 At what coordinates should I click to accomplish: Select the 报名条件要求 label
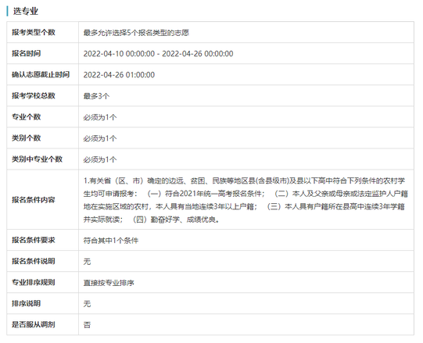coord(34,240)
